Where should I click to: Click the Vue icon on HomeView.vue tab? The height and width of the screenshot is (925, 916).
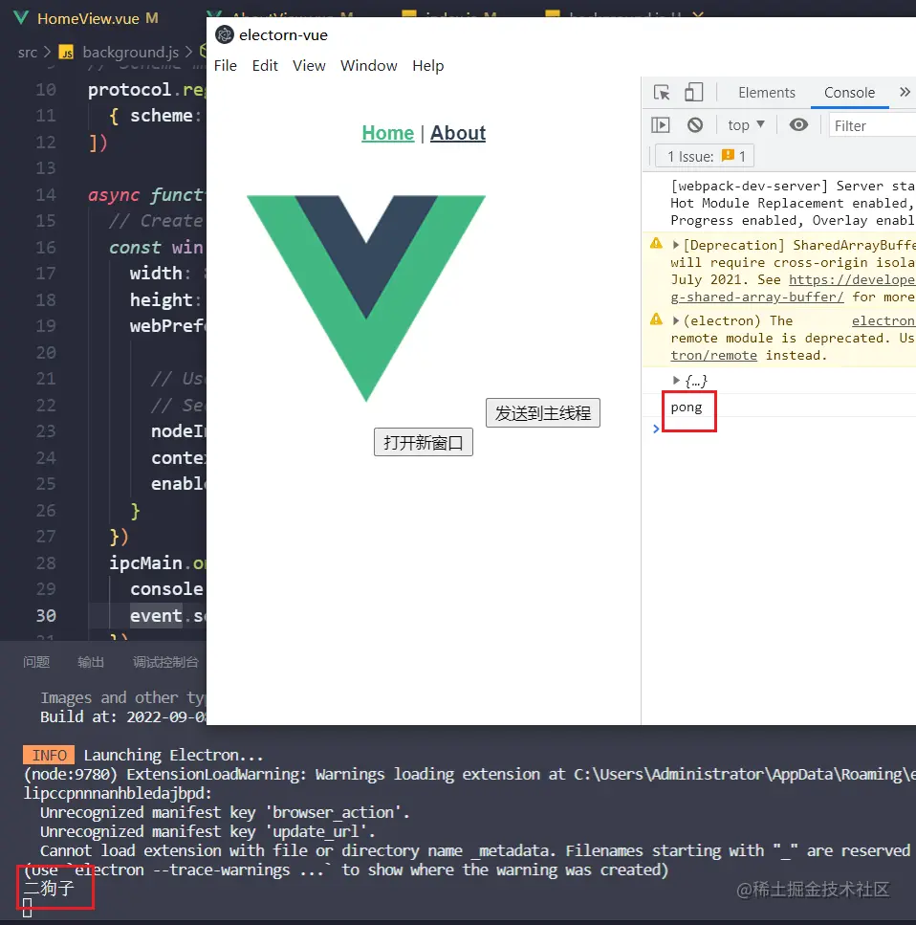(x=21, y=18)
